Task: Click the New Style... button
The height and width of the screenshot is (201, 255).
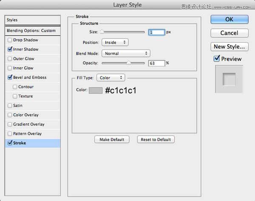Action: click(229, 46)
